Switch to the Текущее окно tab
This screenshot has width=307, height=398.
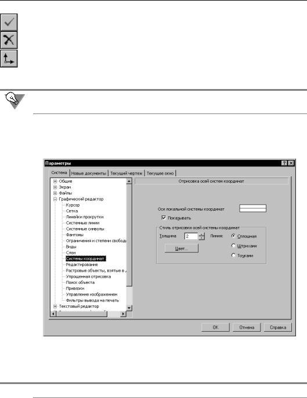click(160, 173)
